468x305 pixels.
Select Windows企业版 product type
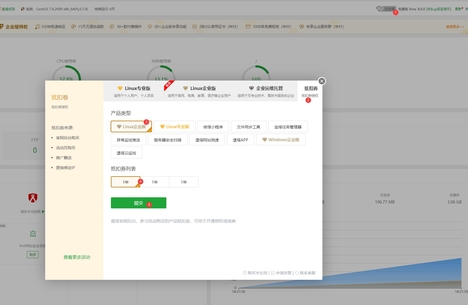point(281,139)
